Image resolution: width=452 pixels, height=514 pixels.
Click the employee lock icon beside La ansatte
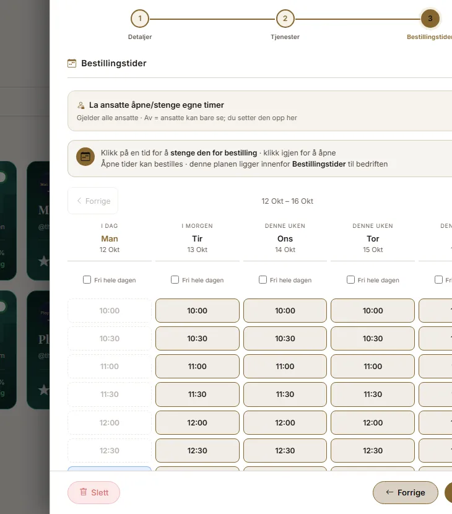(81, 105)
